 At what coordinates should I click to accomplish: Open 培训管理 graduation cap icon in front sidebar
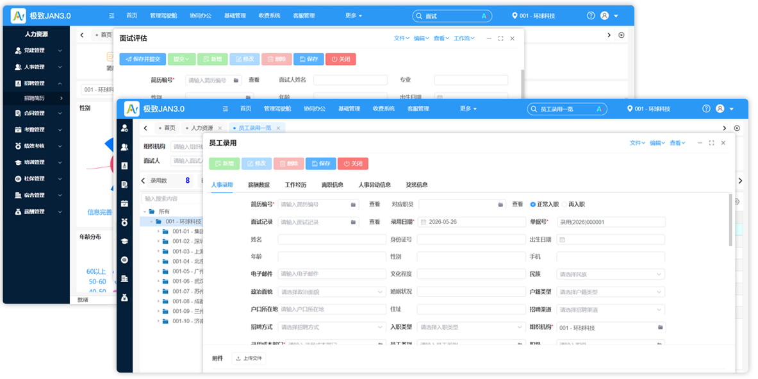(x=125, y=241)
